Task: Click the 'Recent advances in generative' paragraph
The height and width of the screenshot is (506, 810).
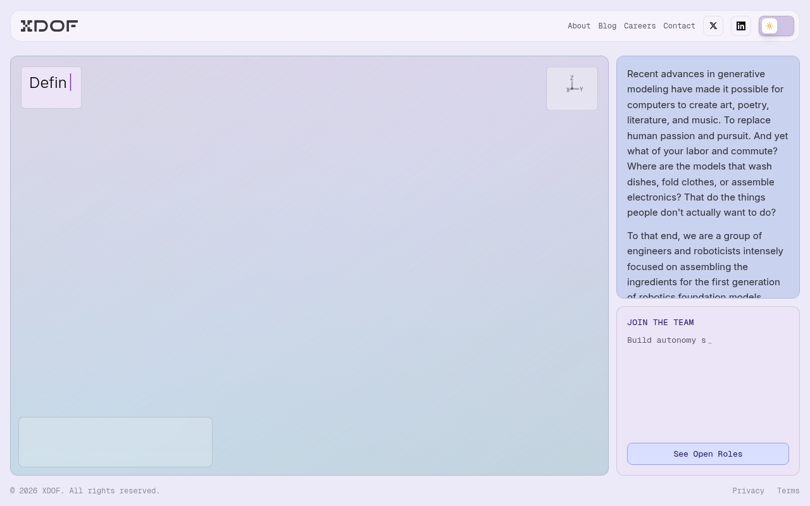Action: point(708,143)
